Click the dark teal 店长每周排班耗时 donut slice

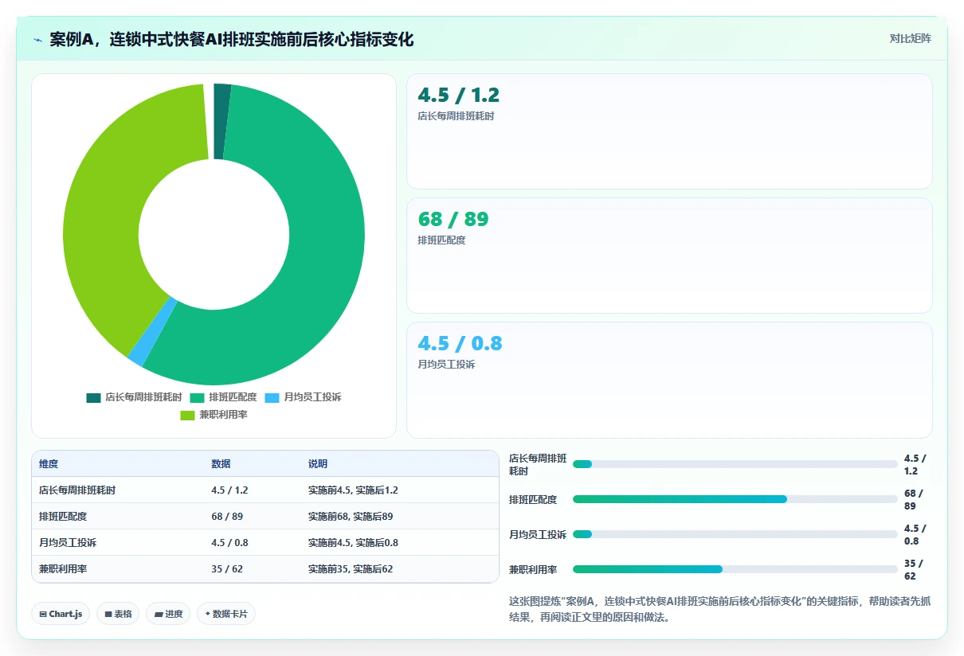[221, 121]
